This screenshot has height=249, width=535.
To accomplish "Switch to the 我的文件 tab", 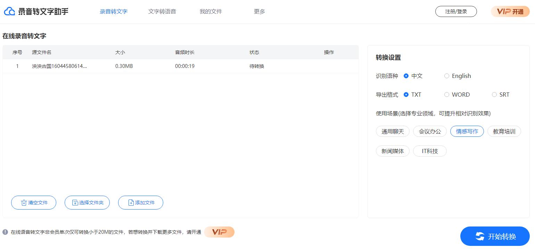I will (211, 11).
